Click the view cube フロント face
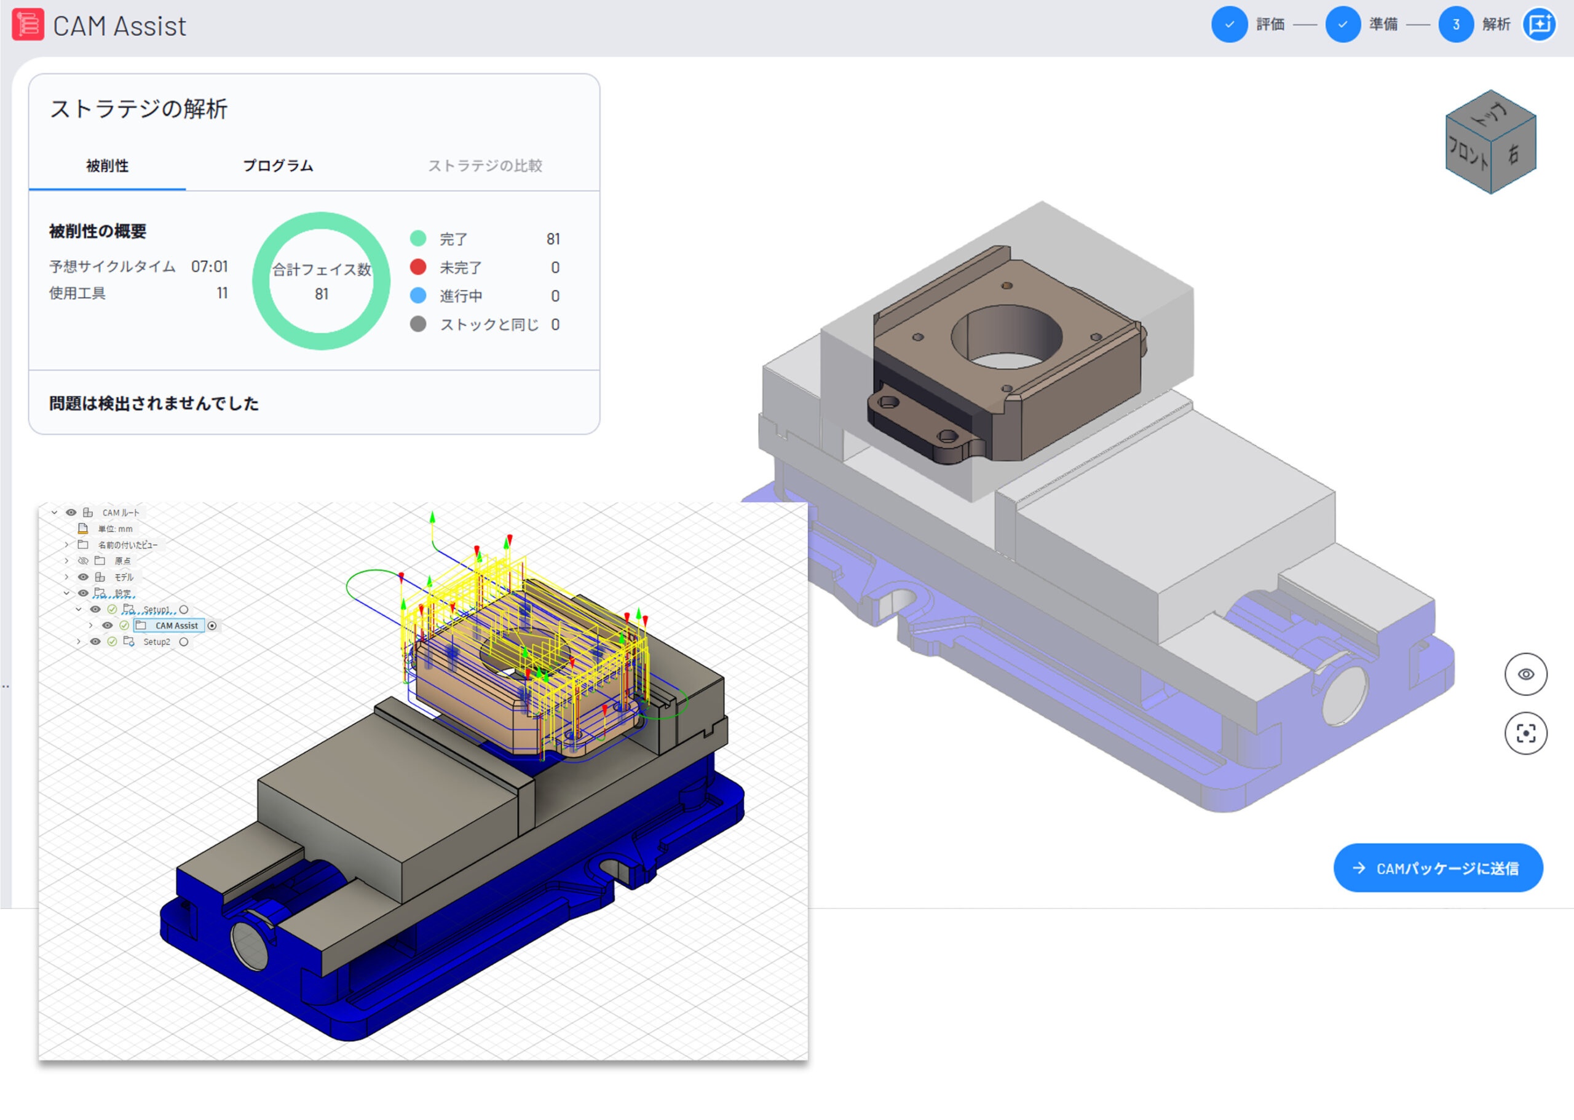 [1468, 155]
